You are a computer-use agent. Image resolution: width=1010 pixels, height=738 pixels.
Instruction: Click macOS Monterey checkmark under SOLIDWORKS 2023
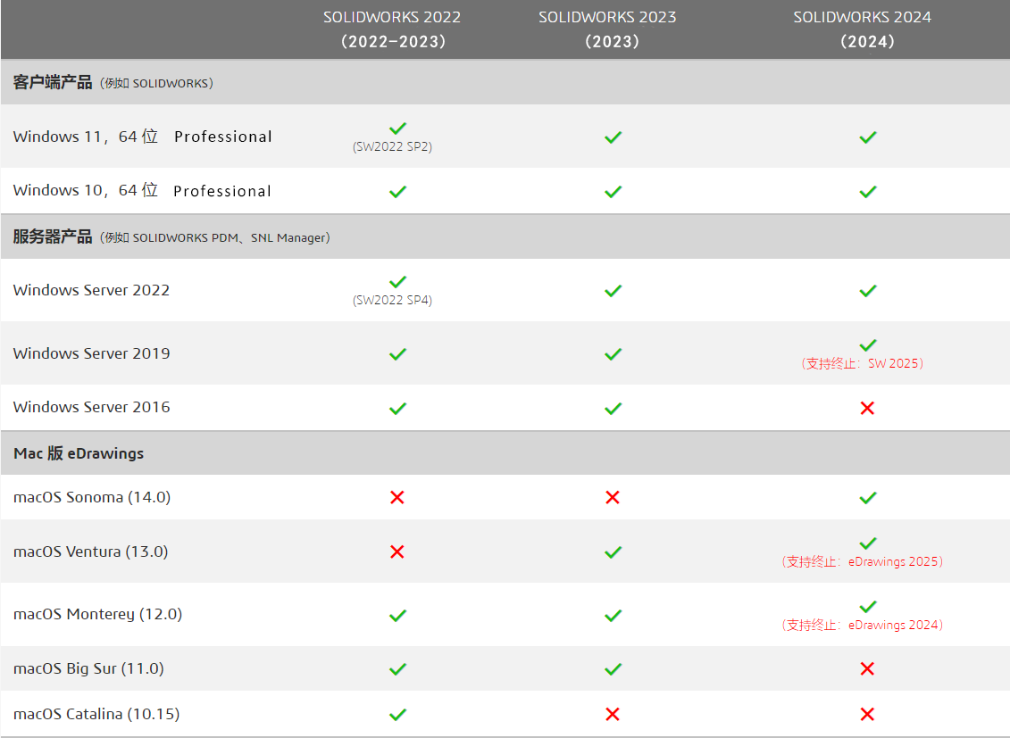(613, 615)
